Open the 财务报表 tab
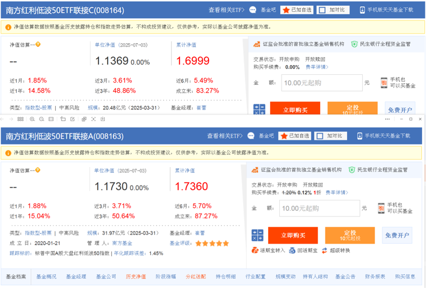Image resolution: width=426 pixels, height=288 pixels. pyautogui.click(x=375, y=276)
